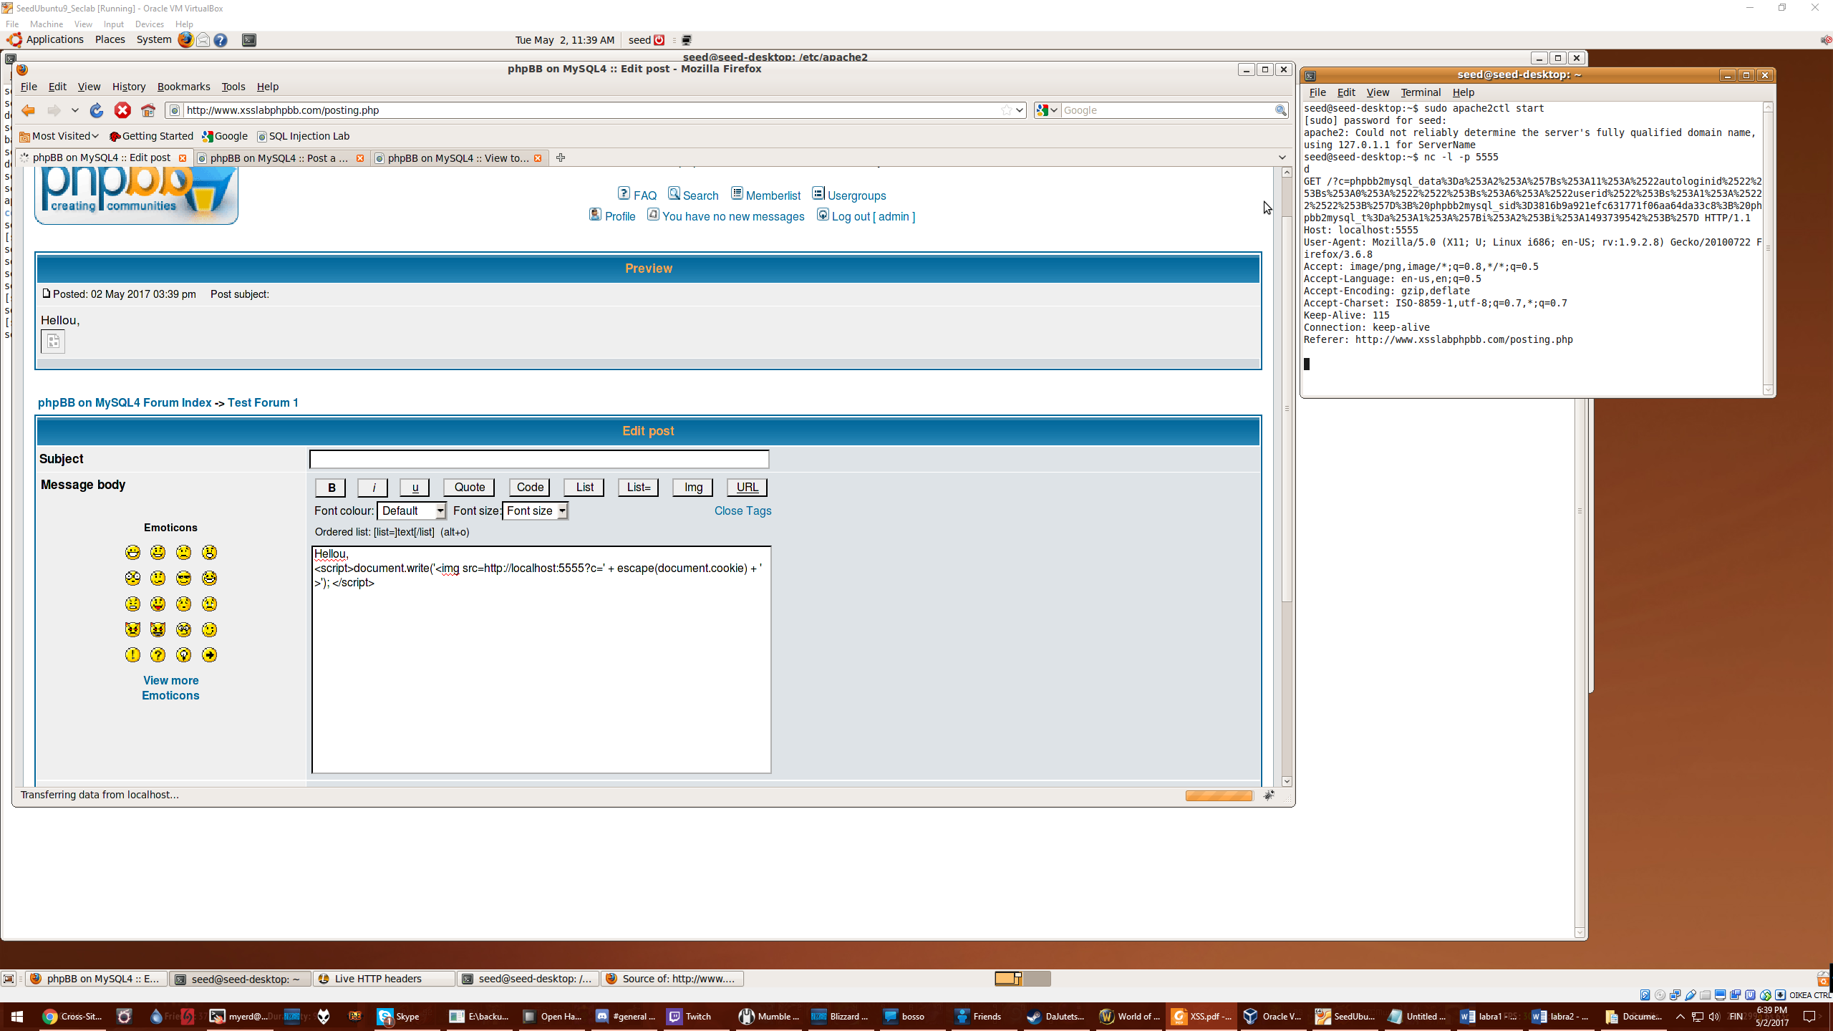Open the Firefox History menu
The image size is (1833, 1031).
(129, 87)
